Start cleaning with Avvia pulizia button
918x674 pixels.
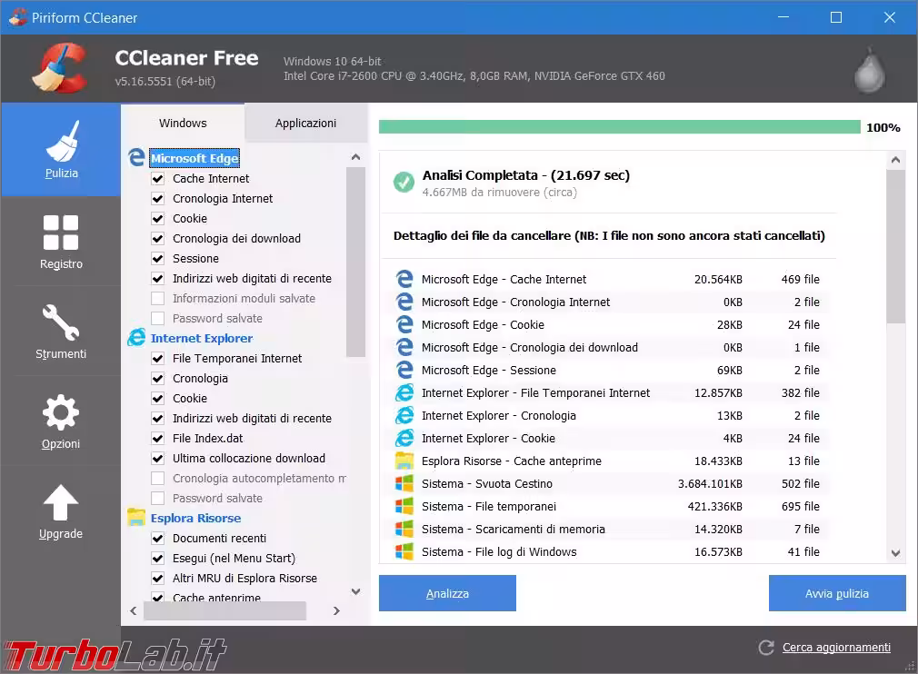click(837, 594)
